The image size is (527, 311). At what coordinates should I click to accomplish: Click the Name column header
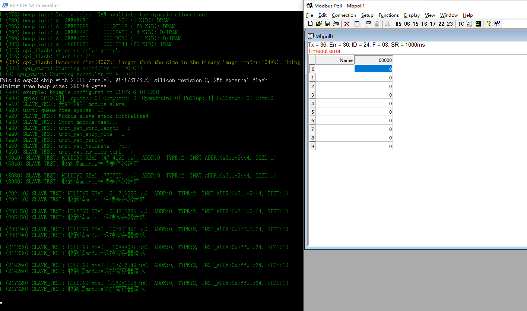[334, 60]
